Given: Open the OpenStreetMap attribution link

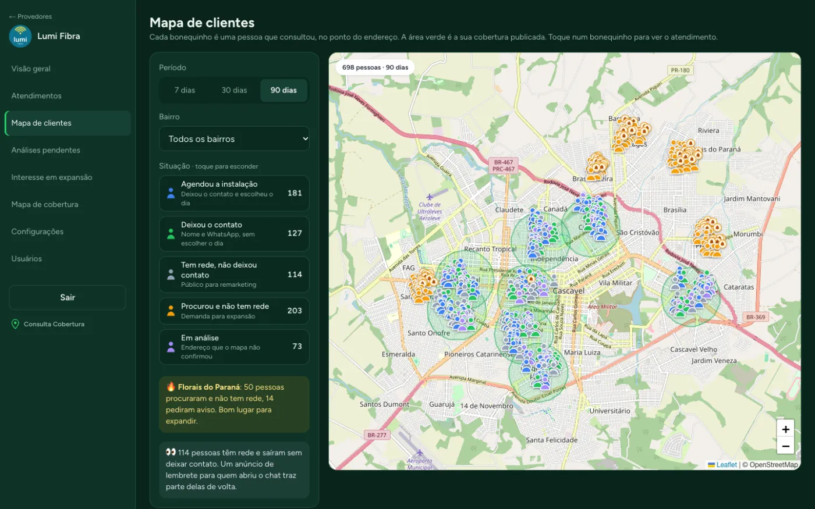Looking at the screenshot, I should click(774, 465).
